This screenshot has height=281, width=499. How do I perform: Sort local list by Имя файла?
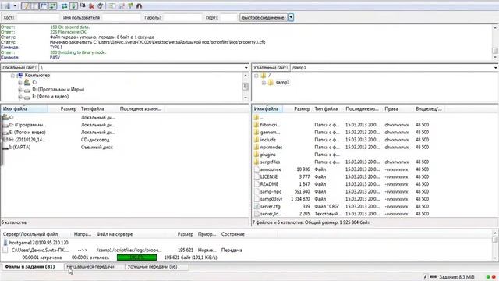pyautogui.click(x=24, y=109)
